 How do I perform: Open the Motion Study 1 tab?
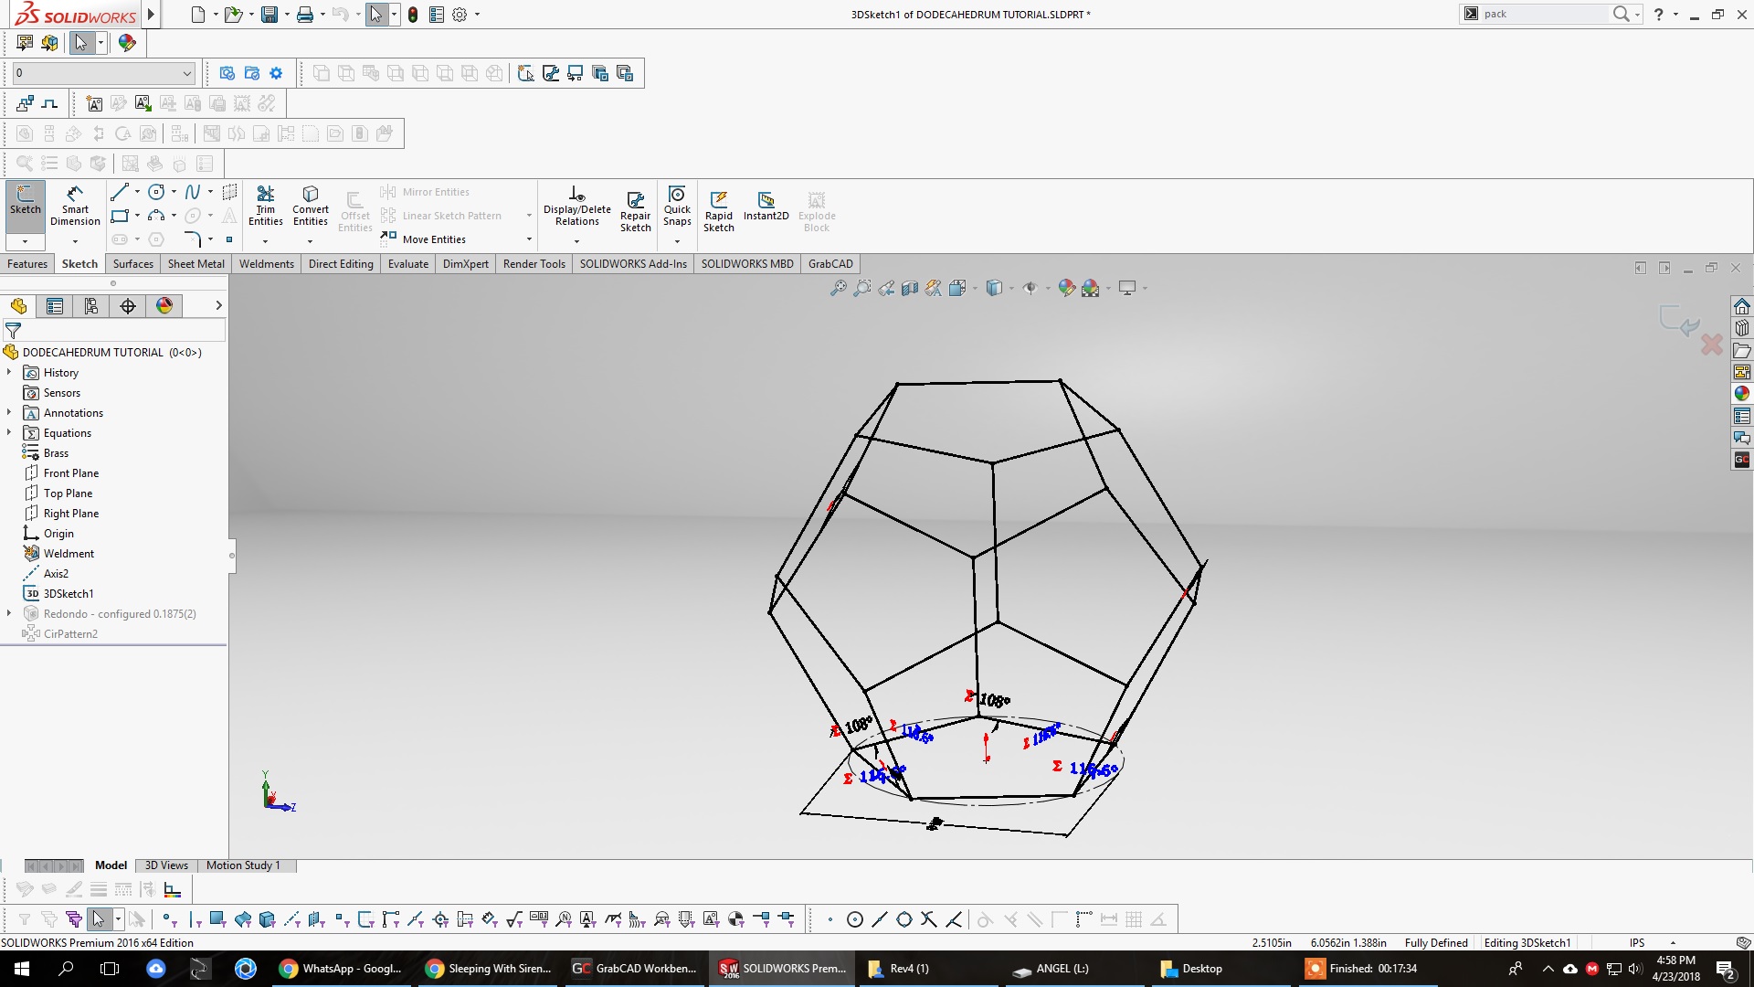[x=242, y=865]
